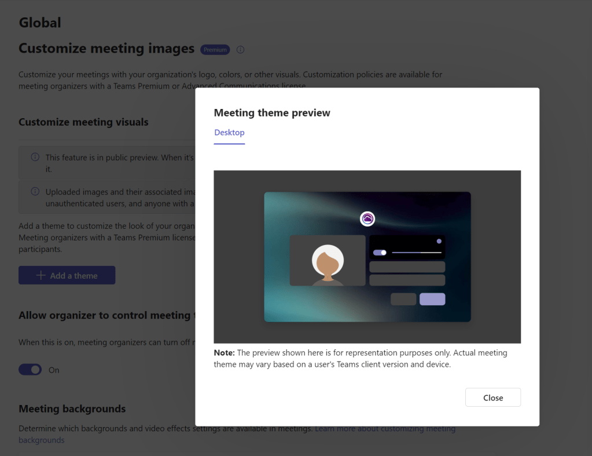The height and width of the screenshot is (456, 592).
Task: Click the Meeting theme preview heading
Action: click(x=272, y=113)
